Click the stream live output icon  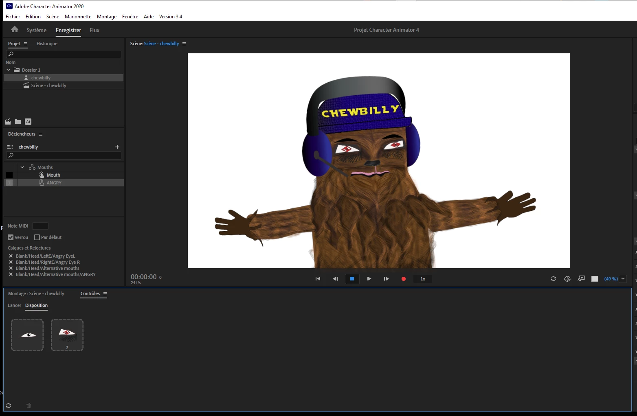click(x=581, y=278)
